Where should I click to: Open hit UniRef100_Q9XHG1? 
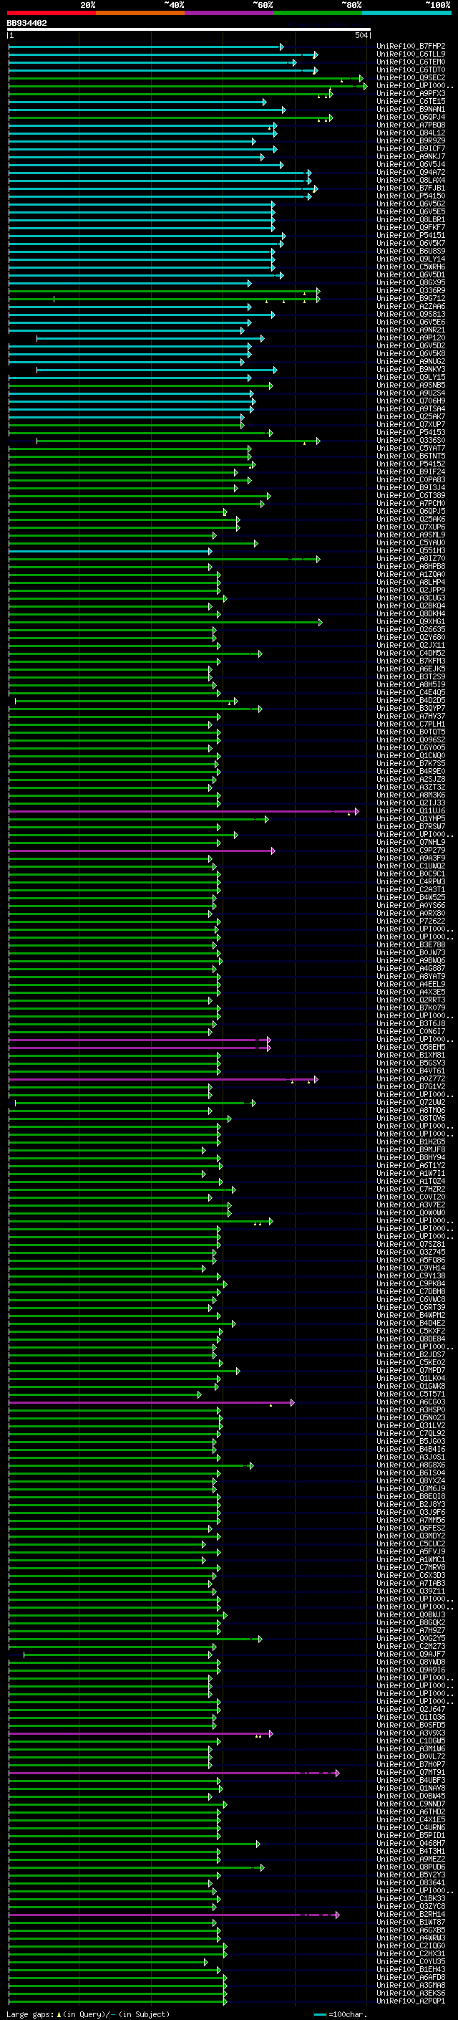pyautogui.click(x=410, y=622)
